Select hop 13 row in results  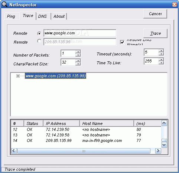tap(86, 135)
